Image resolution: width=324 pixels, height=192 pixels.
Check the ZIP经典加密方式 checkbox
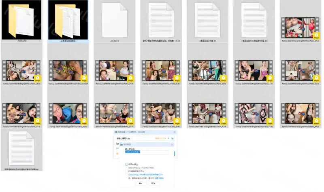[x=127, y=171]
